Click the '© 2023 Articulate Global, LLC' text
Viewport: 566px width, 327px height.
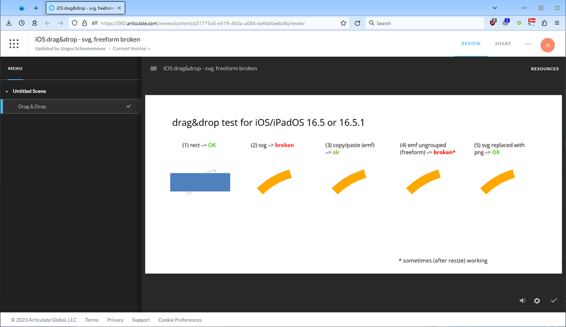coord(44,320)
